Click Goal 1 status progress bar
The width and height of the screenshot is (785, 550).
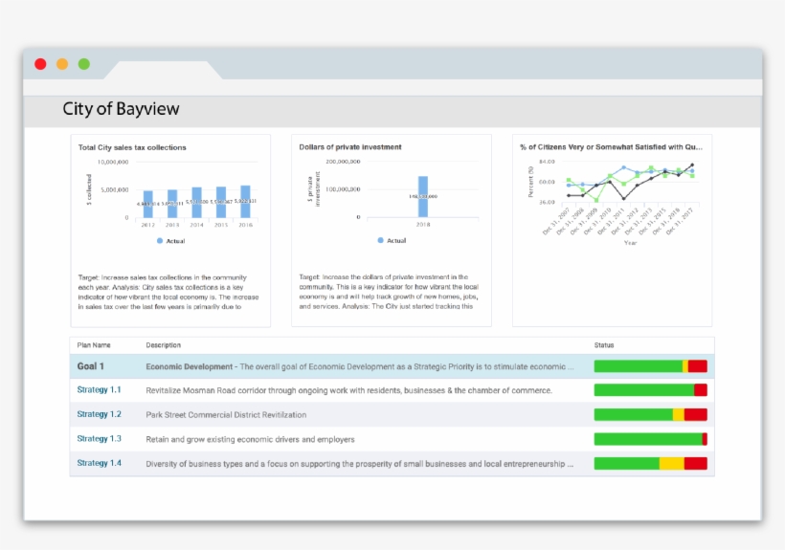pos(650,366)
